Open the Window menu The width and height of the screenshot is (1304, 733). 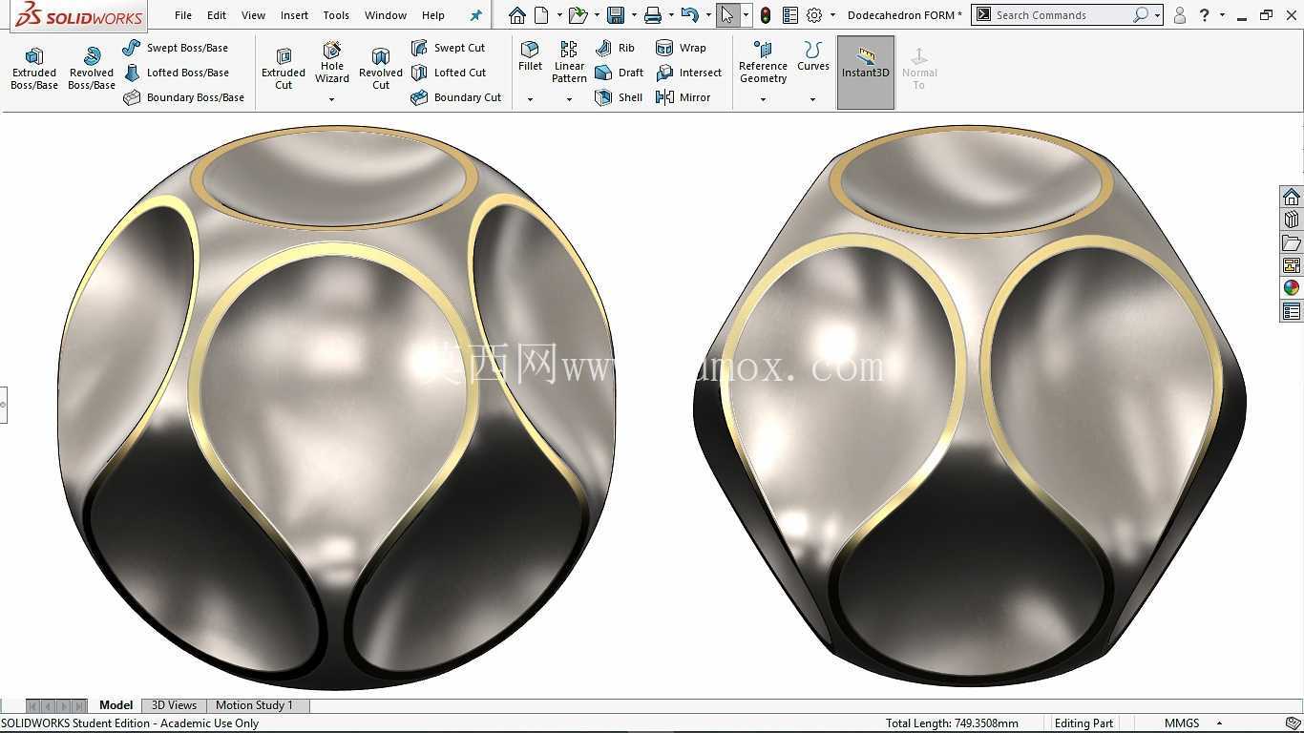(386, 15)
